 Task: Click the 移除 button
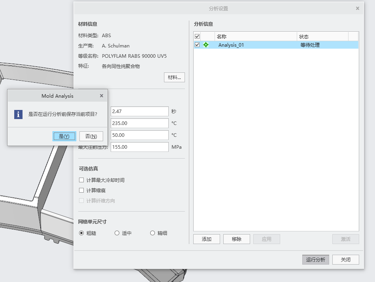pos(237,239)
